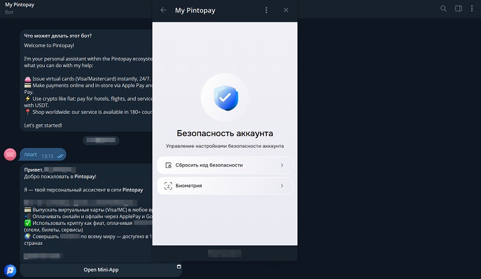The image size is (481, 279).
Task: Click the Биометрия face scan icon
Action: pos(168,186)
